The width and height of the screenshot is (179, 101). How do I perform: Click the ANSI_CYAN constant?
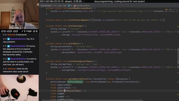[x=88, y=11]
